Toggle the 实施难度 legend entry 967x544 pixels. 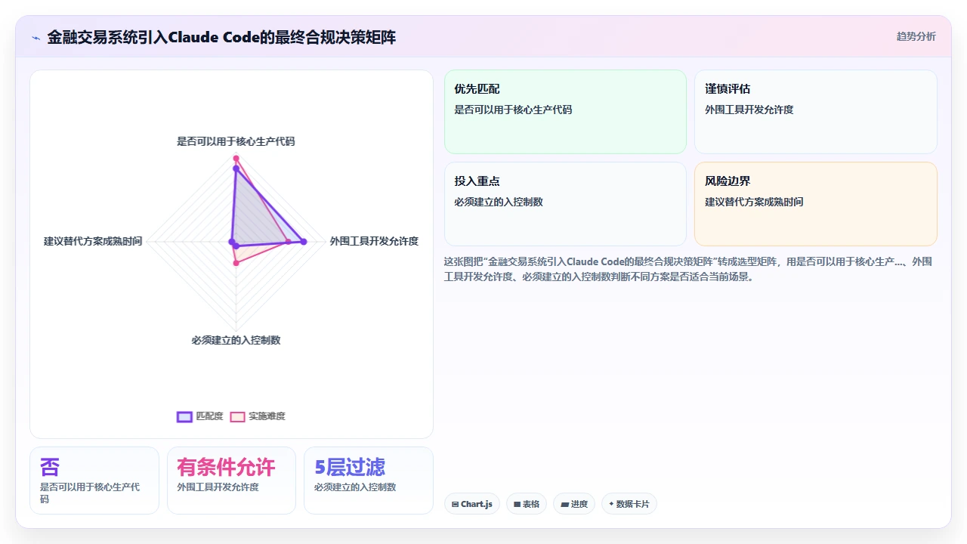(258, 416)
